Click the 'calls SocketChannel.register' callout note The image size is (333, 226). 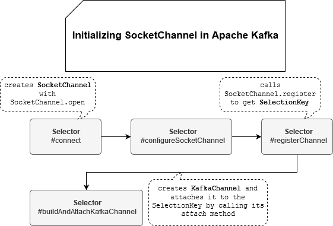point(270,95)
